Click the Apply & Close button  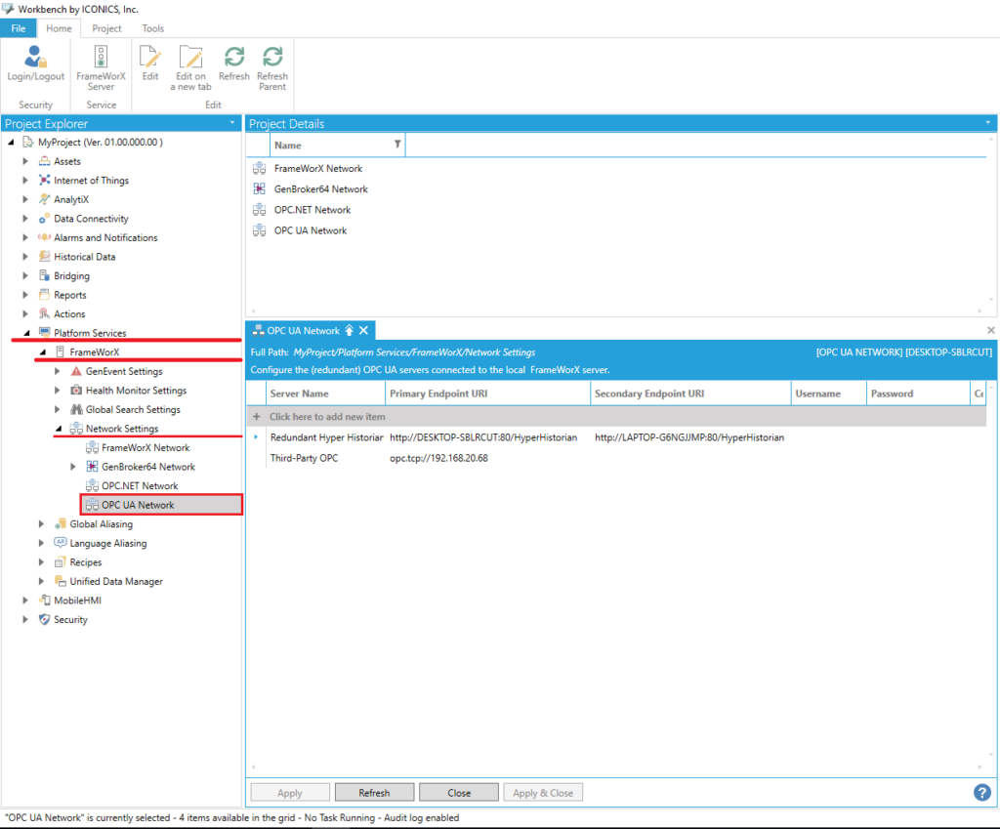tap(543, 793)
